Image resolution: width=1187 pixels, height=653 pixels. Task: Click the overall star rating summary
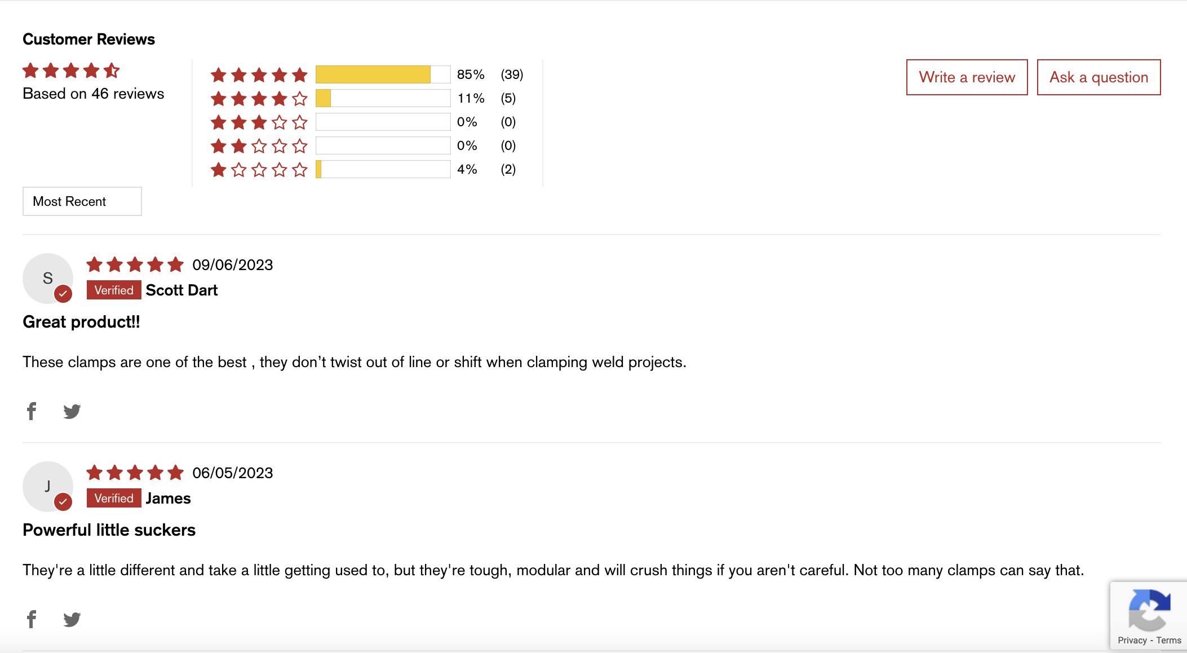(72, 70)
